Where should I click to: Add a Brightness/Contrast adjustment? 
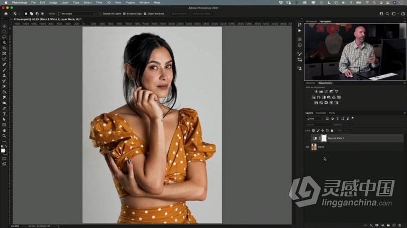point(316,92)
